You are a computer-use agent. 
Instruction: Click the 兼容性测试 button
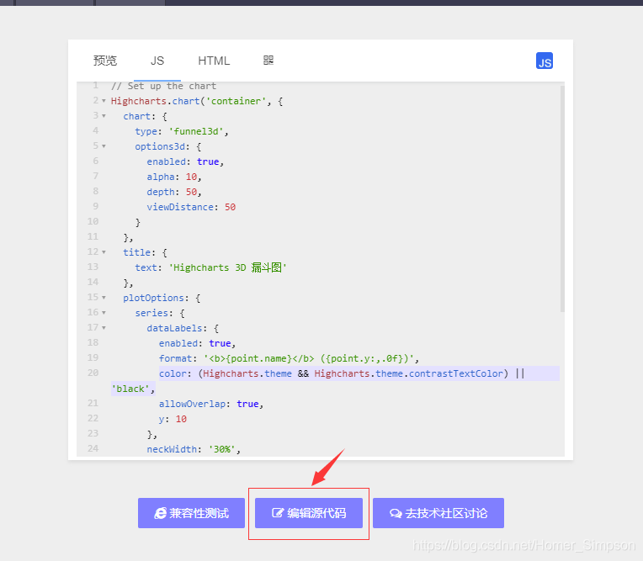tap(191, 513)
